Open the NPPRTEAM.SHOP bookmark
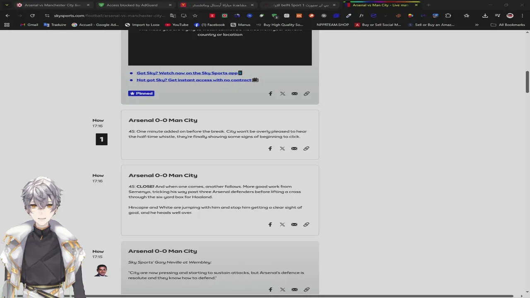 pyautogui.click(x=332, y=25)
